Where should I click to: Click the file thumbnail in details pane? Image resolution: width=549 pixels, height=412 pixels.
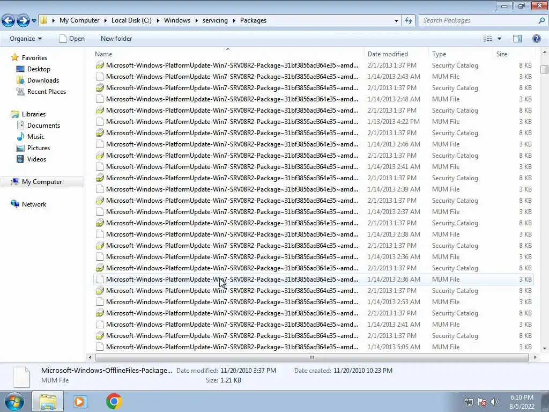coord(21,377)
